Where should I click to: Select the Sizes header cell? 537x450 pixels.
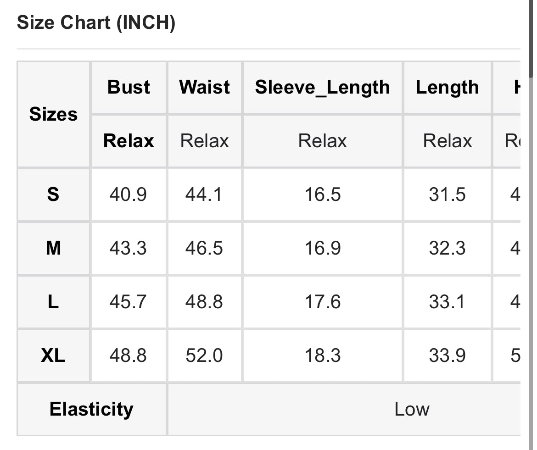point(54,114)
